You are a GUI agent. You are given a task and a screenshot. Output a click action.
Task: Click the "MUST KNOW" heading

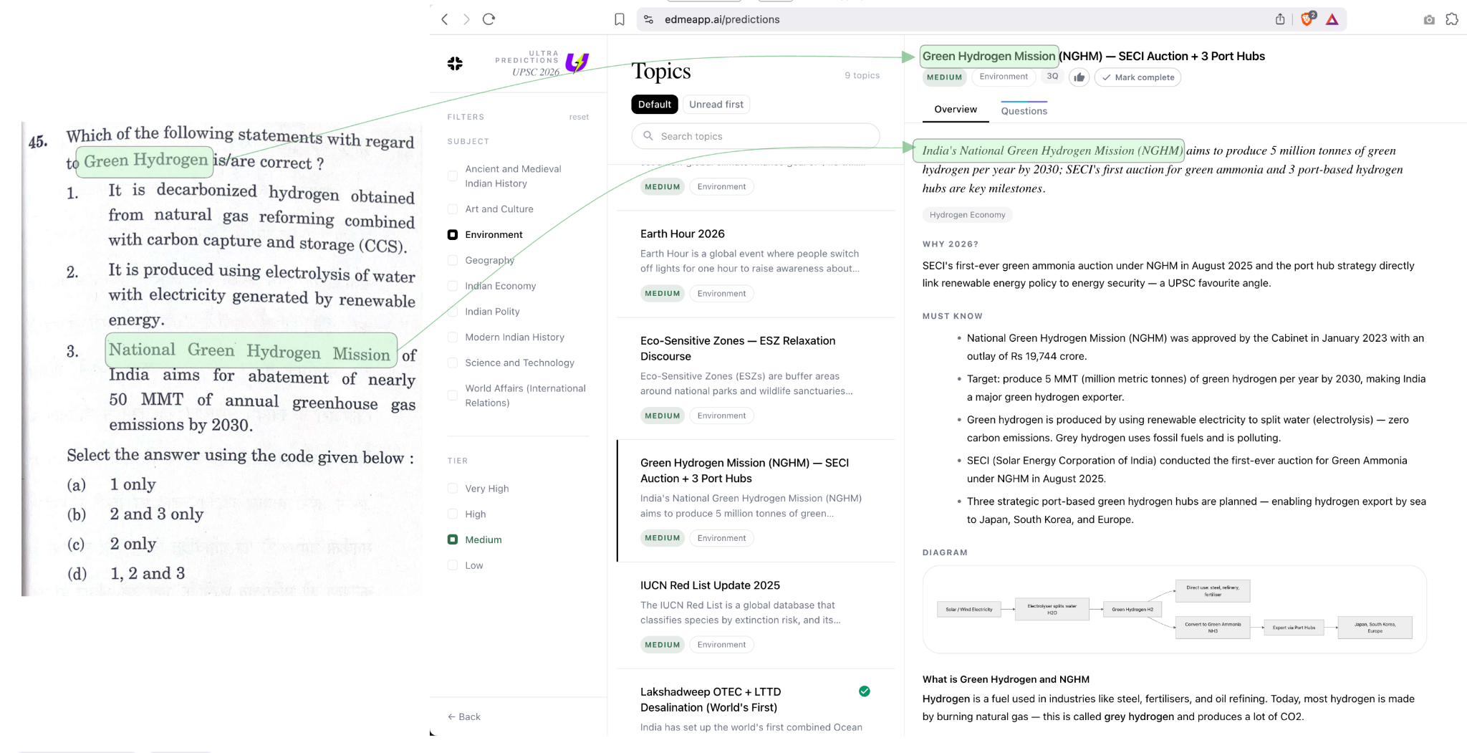[953, 316]
